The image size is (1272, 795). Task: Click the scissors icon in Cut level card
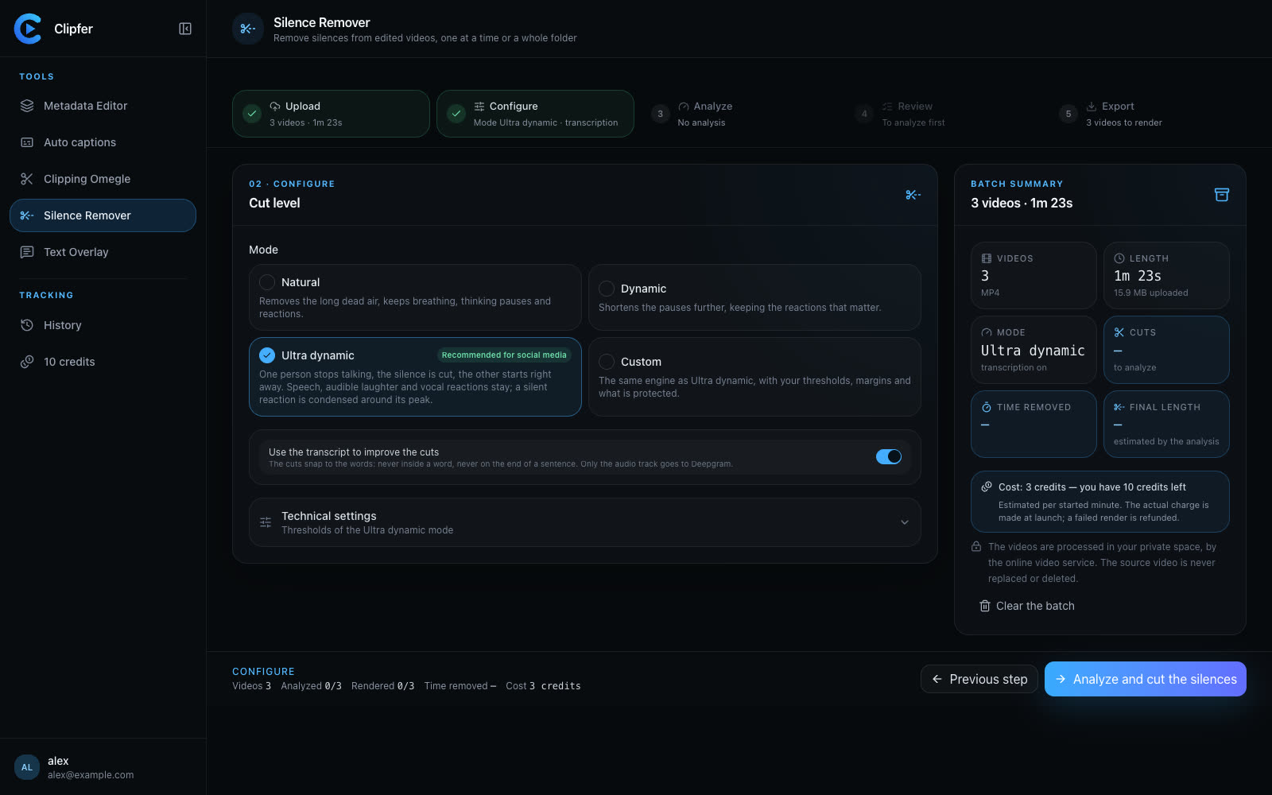[913, 195]
